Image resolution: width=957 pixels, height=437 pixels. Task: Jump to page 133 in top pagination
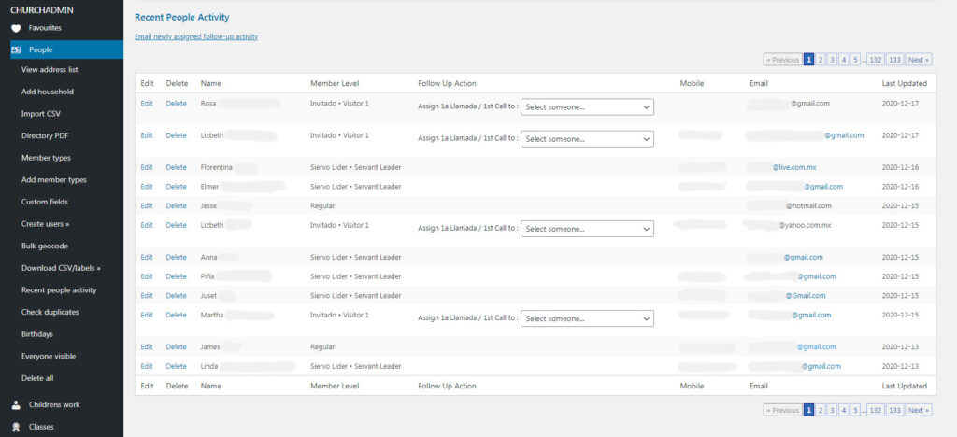click(x=894, y=60)
